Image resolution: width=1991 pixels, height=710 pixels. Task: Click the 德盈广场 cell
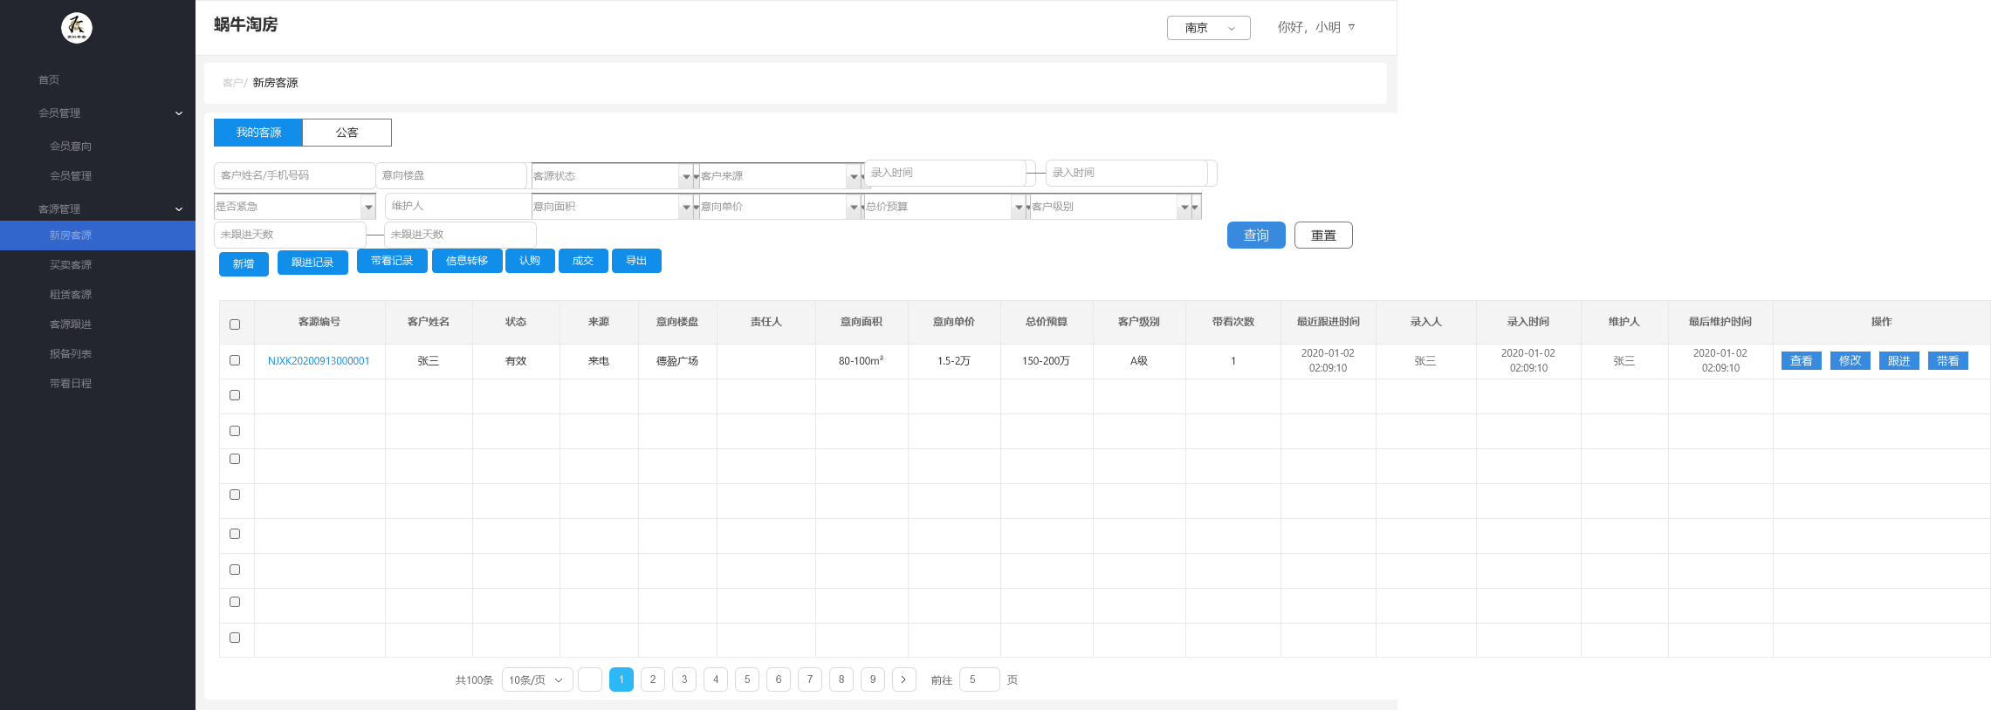(x=677, y=361)
